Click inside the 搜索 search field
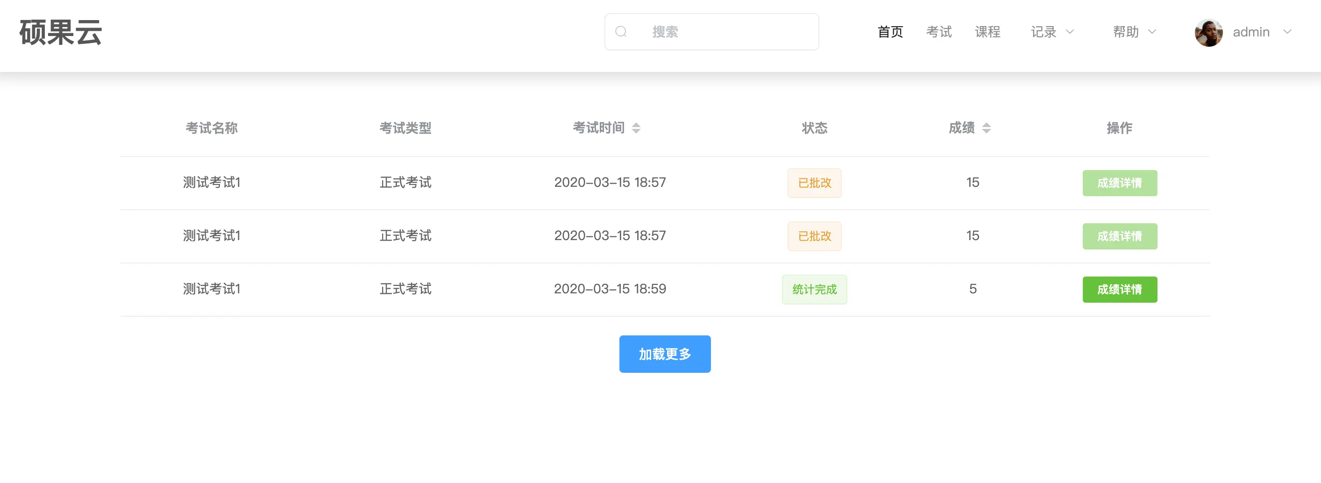Screen dimensions: 1321x483 (713, 31)
